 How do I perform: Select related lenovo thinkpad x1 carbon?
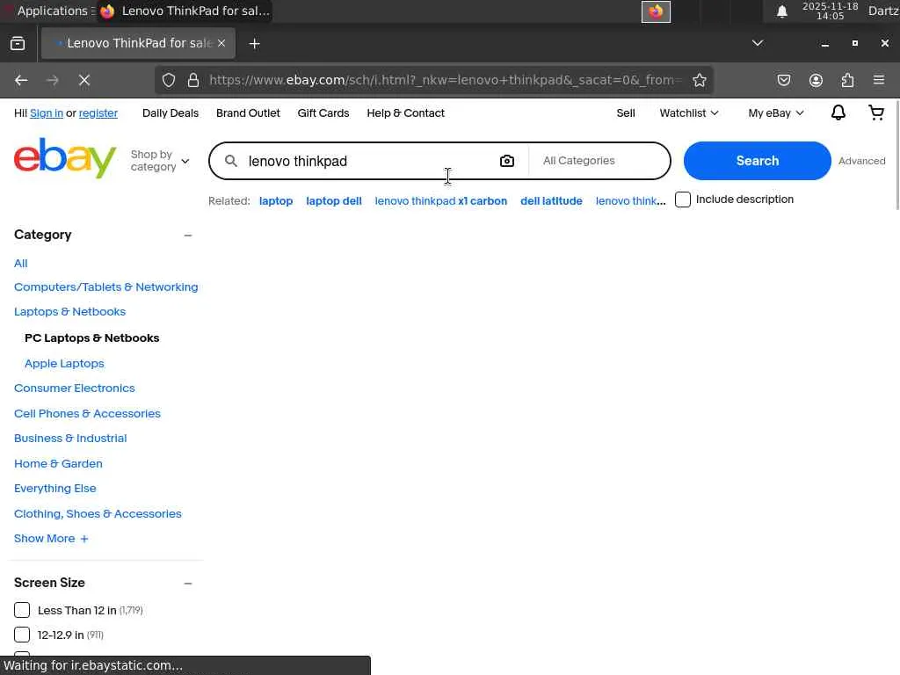point(441,201)
